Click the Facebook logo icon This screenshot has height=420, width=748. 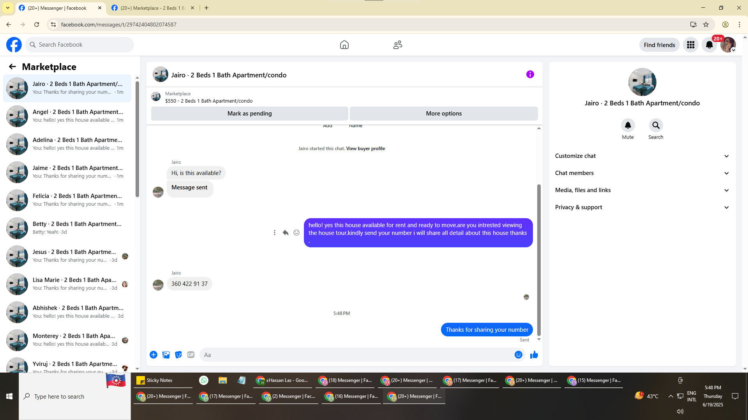click(x=14, y=45)
